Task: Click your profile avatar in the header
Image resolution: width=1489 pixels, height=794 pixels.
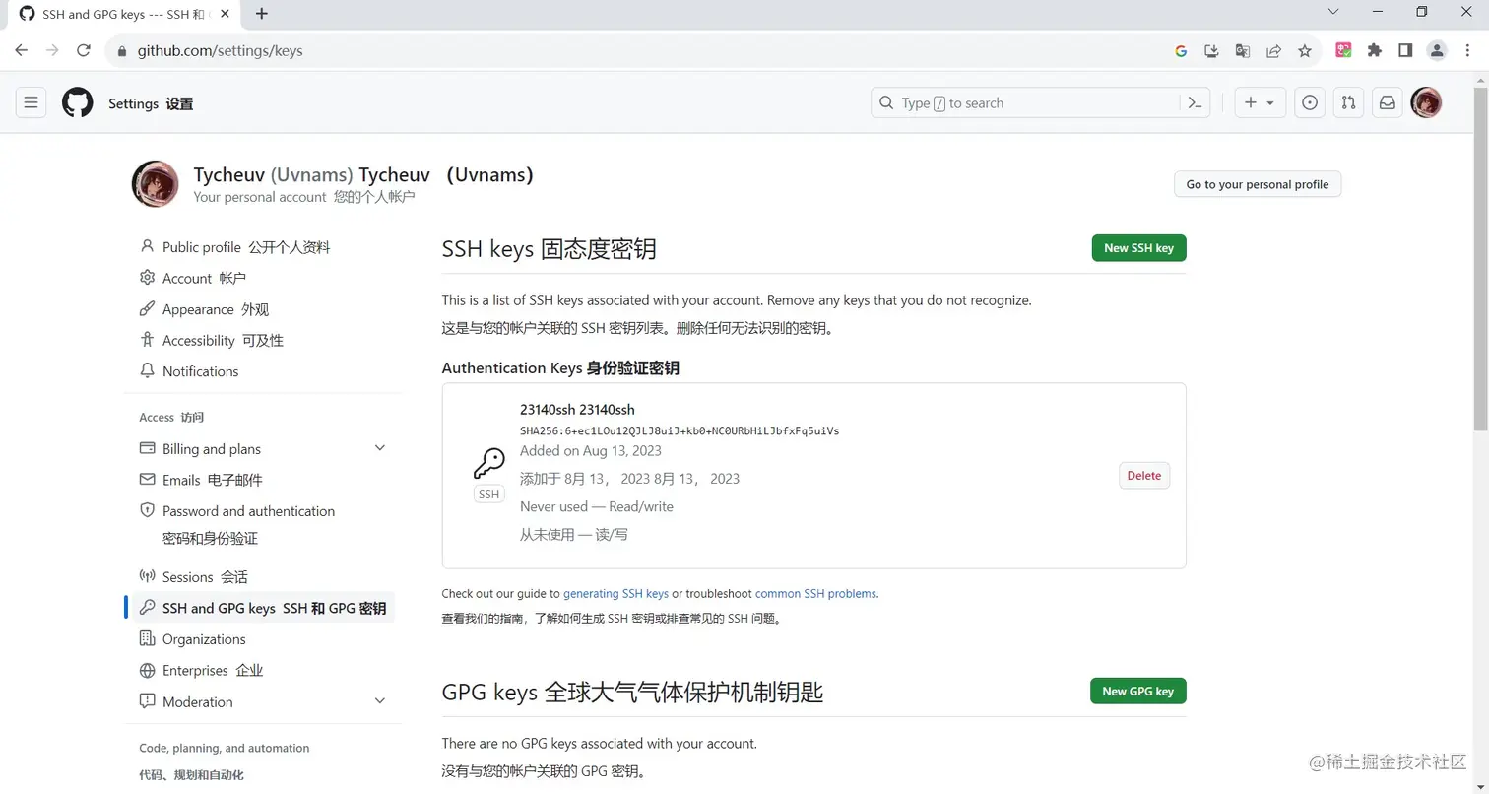Action: coord(1426,102)
